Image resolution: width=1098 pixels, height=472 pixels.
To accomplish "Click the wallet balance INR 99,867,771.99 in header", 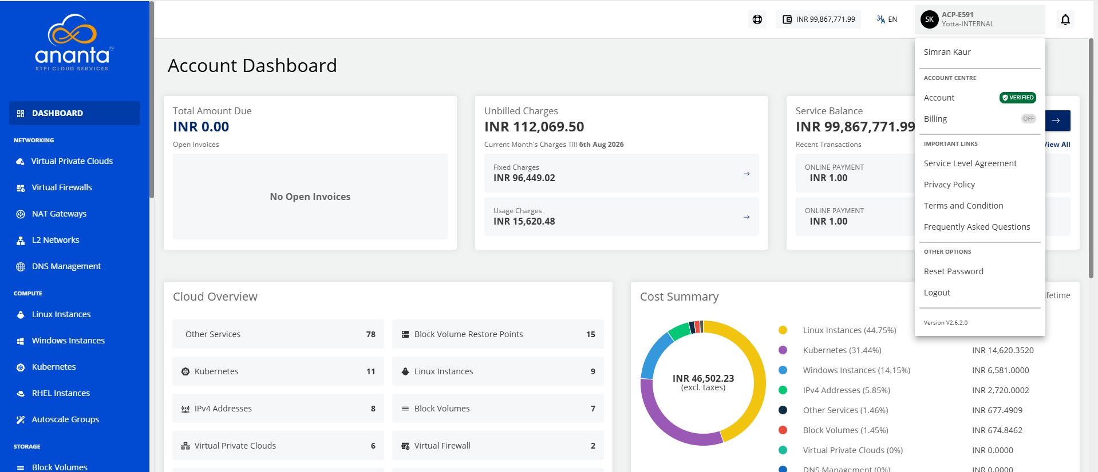I will point(819,19).
